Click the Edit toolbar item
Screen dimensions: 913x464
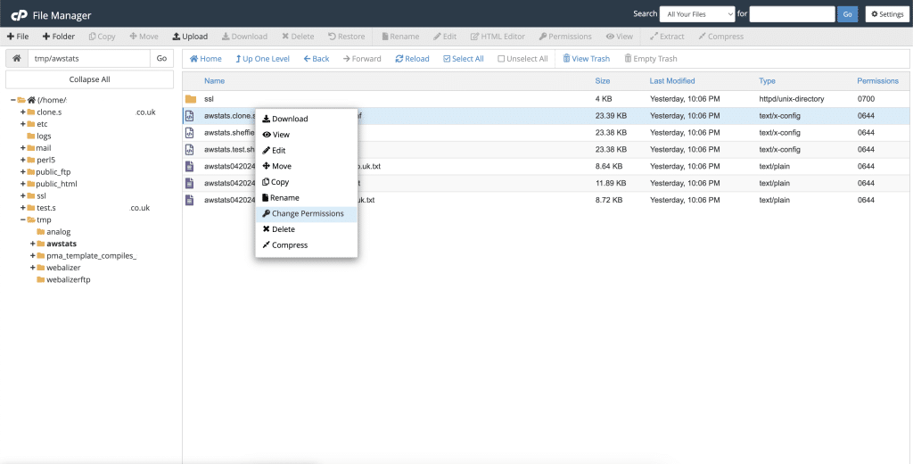pyautogui.click(x=445, y=37)
